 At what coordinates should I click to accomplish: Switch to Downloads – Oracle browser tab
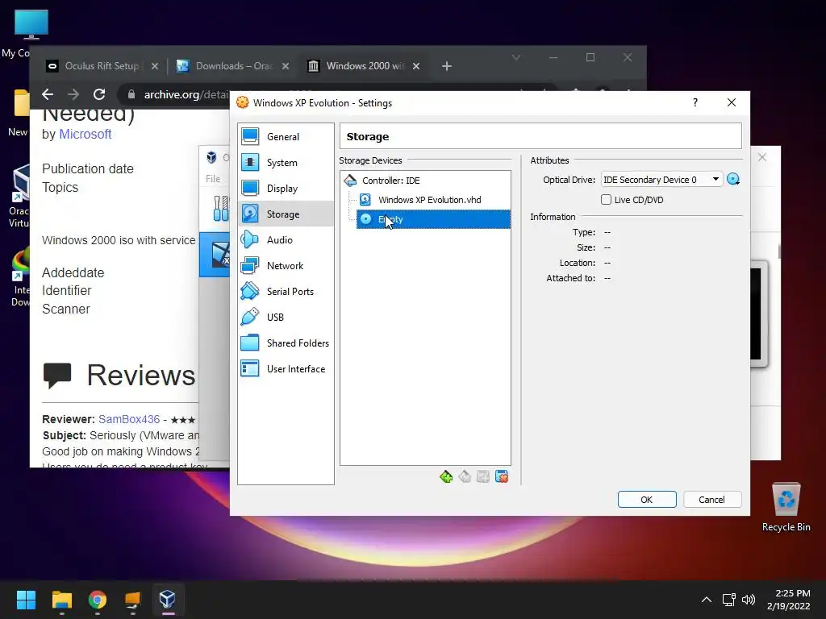[x=233, y=66]
